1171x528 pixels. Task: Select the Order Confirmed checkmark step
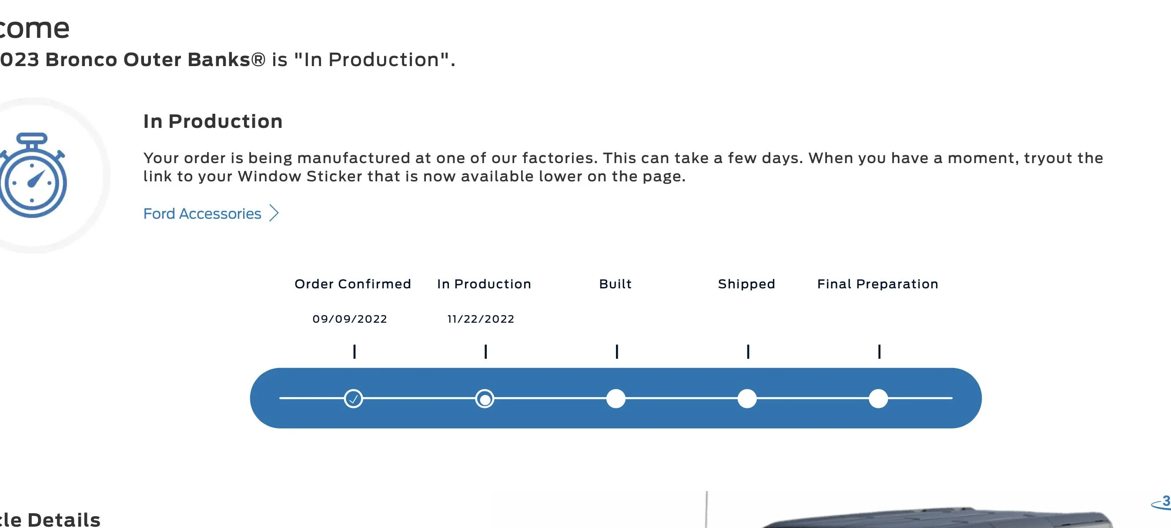(x=353, y=398)
